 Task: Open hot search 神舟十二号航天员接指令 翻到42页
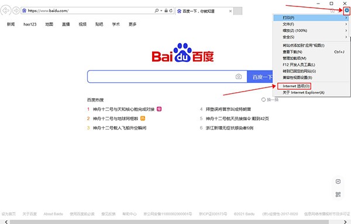coord(238,118)
